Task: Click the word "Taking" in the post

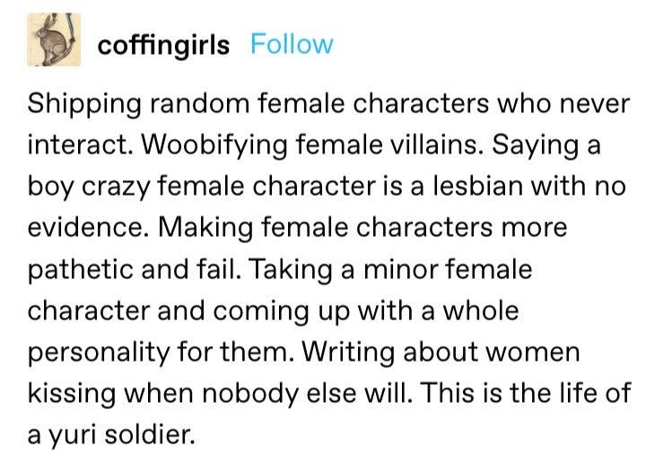Action: coord(291,271)
